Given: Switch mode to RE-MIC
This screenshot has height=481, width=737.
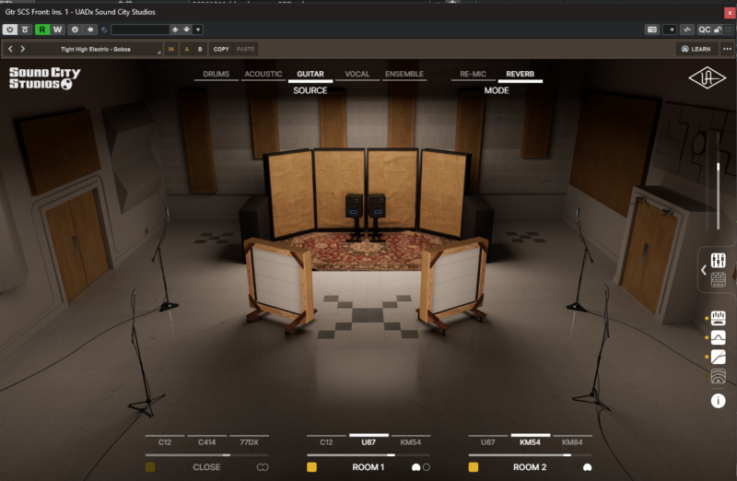Looking at the screenshot, I should [x=473, y=75].
